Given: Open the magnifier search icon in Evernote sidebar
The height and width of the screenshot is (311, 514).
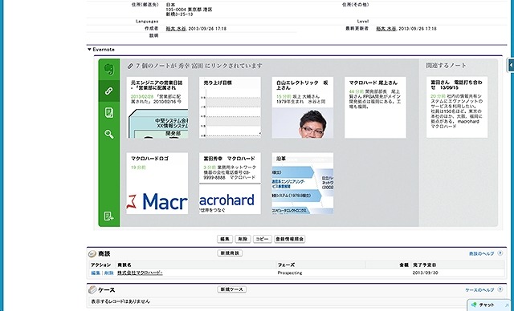Looking at the screenshot, I should coord(109,134).
